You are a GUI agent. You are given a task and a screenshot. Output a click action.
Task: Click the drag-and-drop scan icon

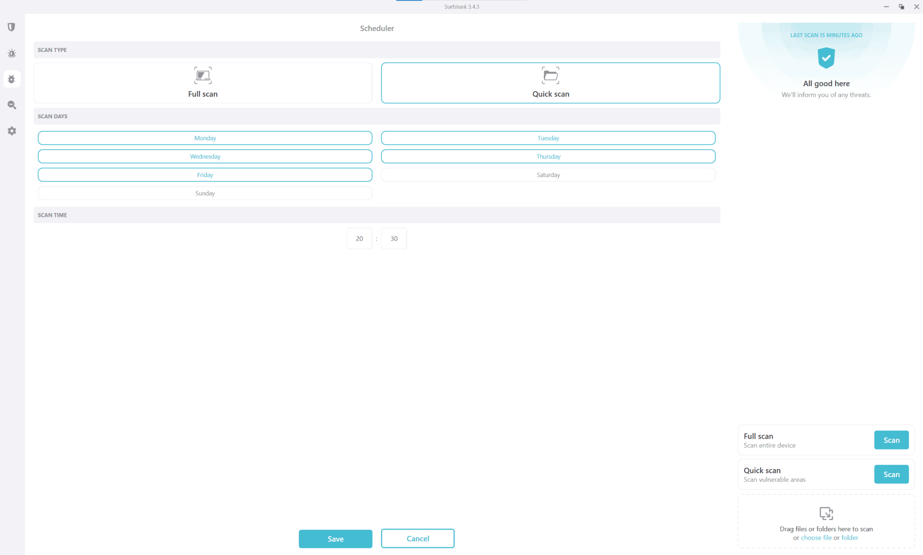point(826,514)
